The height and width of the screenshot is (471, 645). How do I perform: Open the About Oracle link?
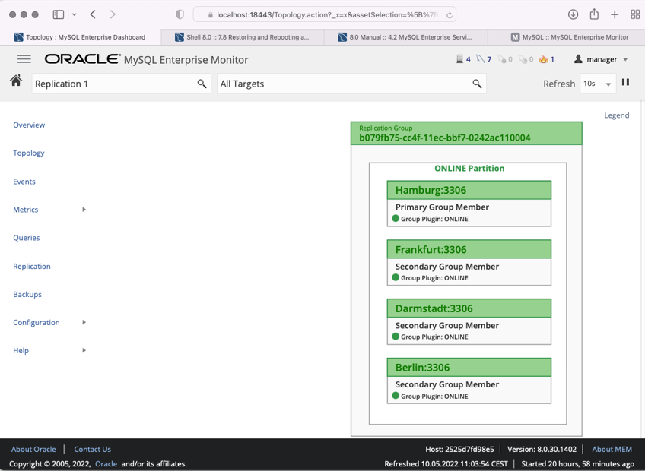point(33,449)
